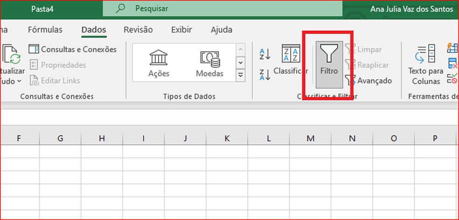Click the Propriedades button
Image resolution: width=459 pixels, height=220 pixels.
pos(58,65)
